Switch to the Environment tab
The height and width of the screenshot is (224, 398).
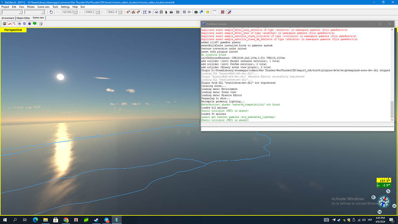pyautogui.click(x=8, y=18)
